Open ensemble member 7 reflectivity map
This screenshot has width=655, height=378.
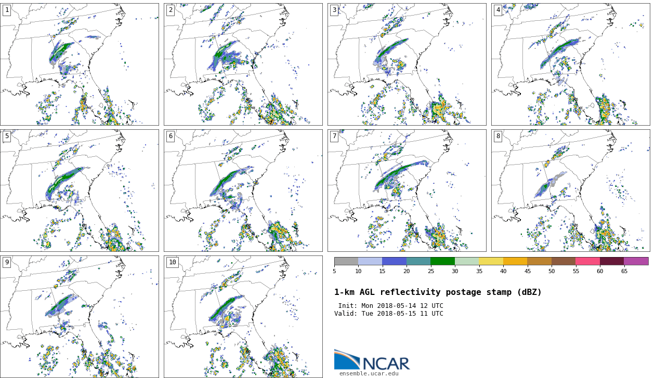407,191
